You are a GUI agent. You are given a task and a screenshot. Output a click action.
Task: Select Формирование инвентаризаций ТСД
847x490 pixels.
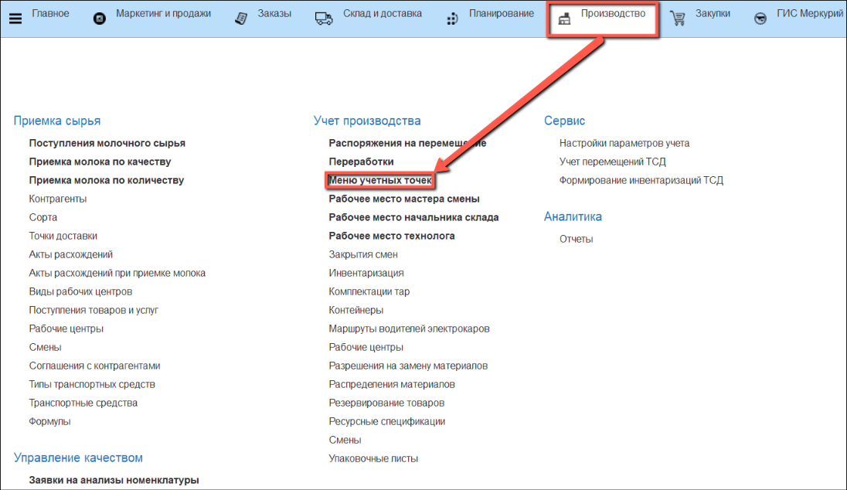click(x=641, y=180)
